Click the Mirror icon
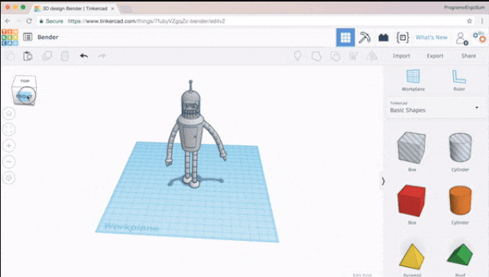The width and height of the screenshot is (489, 277). (x=372, y=56)
